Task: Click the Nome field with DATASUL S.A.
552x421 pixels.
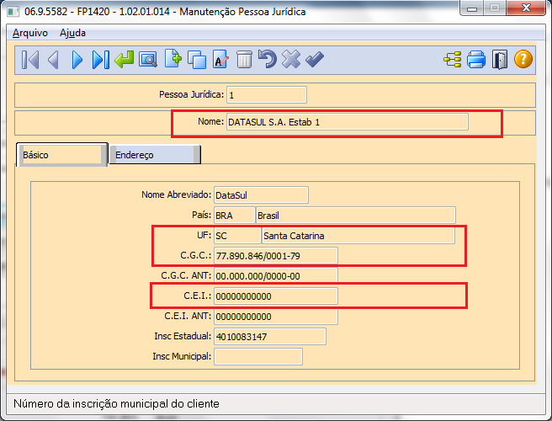Action: 348,122
